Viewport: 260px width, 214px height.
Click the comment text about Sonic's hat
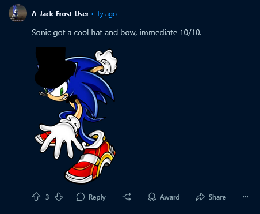click(x=117, y=32)
